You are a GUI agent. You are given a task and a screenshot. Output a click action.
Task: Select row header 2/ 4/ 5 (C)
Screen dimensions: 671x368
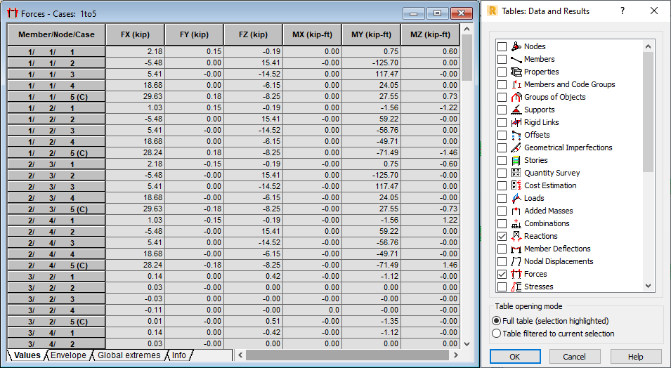tap(56, 265)
